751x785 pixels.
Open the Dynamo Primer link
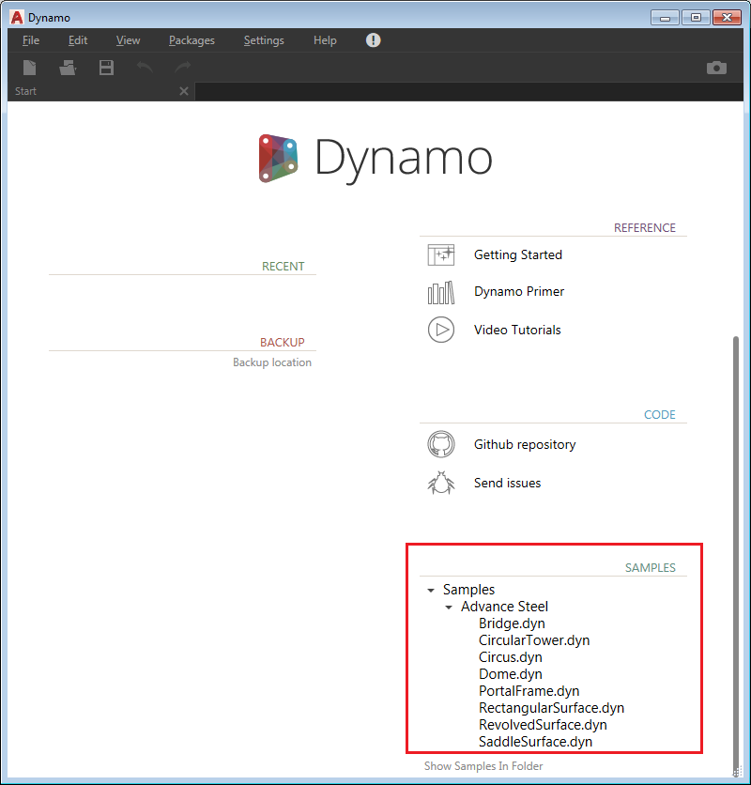coord(519,291)
